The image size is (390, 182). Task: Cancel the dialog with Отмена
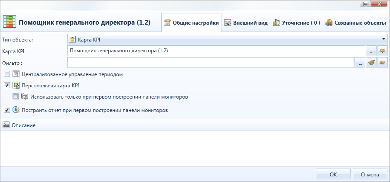coord(370,174)
